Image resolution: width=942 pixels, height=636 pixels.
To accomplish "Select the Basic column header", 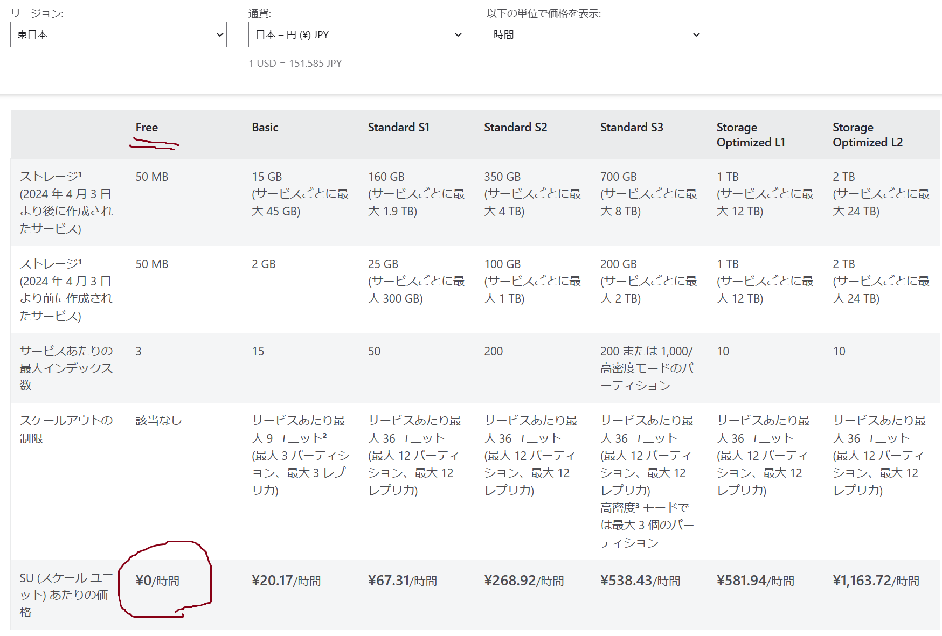I will point(265,128).
